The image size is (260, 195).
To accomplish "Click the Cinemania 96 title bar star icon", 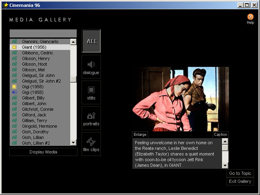I will (6, 5).
